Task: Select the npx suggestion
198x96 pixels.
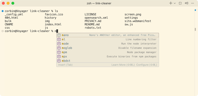Action: pyautogui.click(x=108, y=57)
